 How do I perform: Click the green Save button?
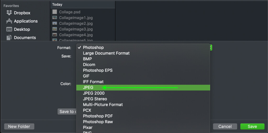click(252, 126)
